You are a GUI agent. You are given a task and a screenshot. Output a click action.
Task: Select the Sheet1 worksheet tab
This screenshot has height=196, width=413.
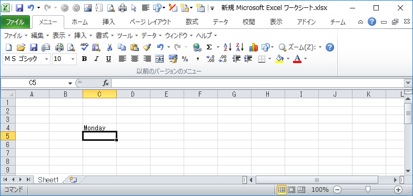[48, 180]
